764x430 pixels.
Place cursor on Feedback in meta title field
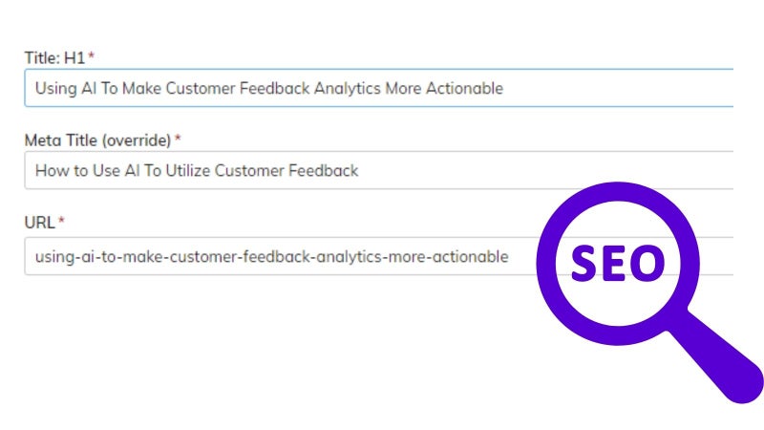pos(324,171)
